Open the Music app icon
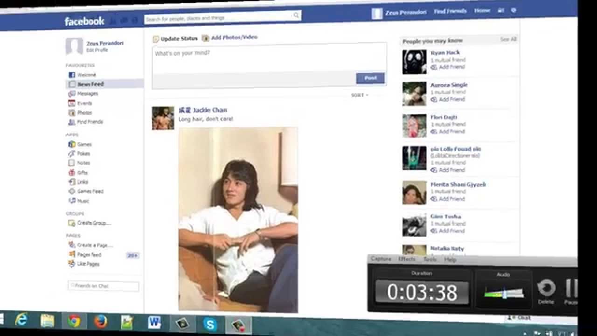The image size is (597, 336). tap(72, 201)
